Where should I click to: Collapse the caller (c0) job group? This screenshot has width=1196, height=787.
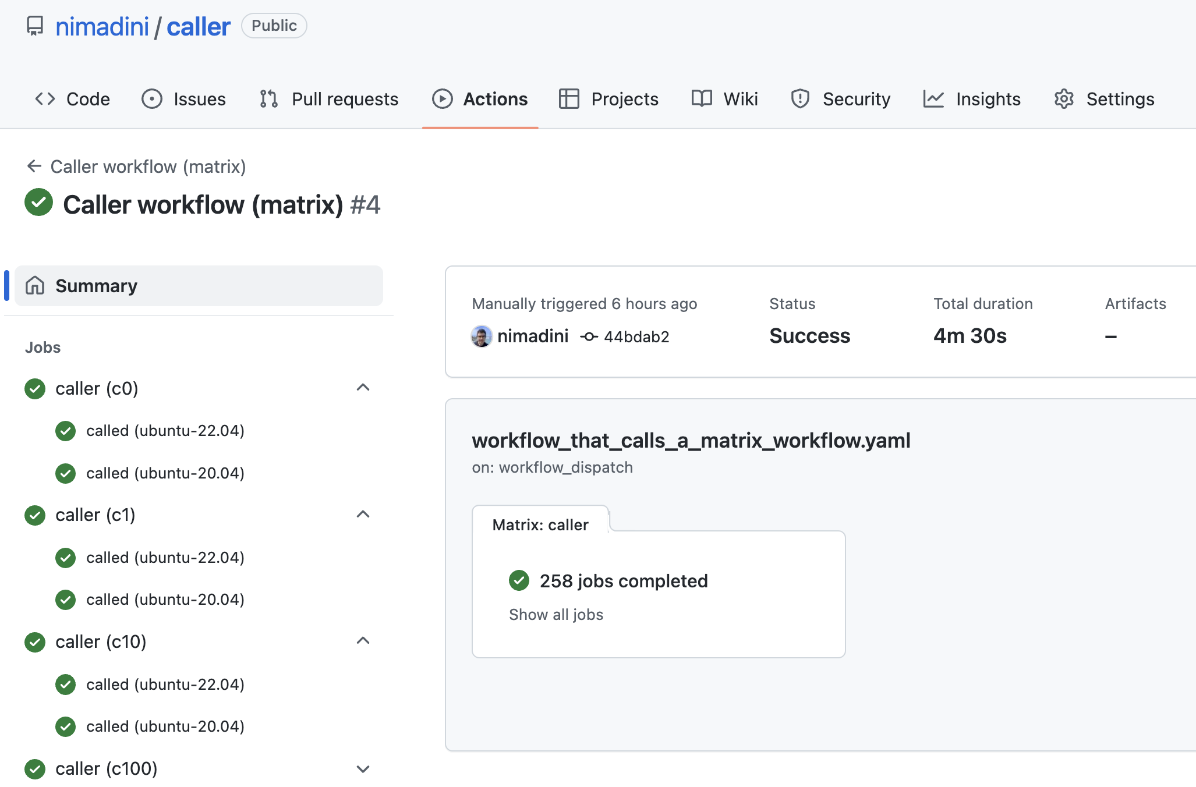(x=363, y=388)
